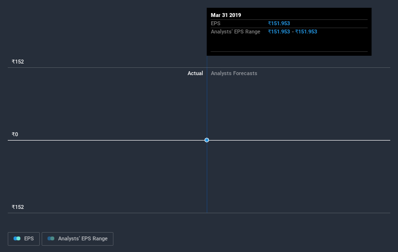Click the ₹0 axis label
The height and width of the screenshot is (252, 398).
(x=15, y=135)
